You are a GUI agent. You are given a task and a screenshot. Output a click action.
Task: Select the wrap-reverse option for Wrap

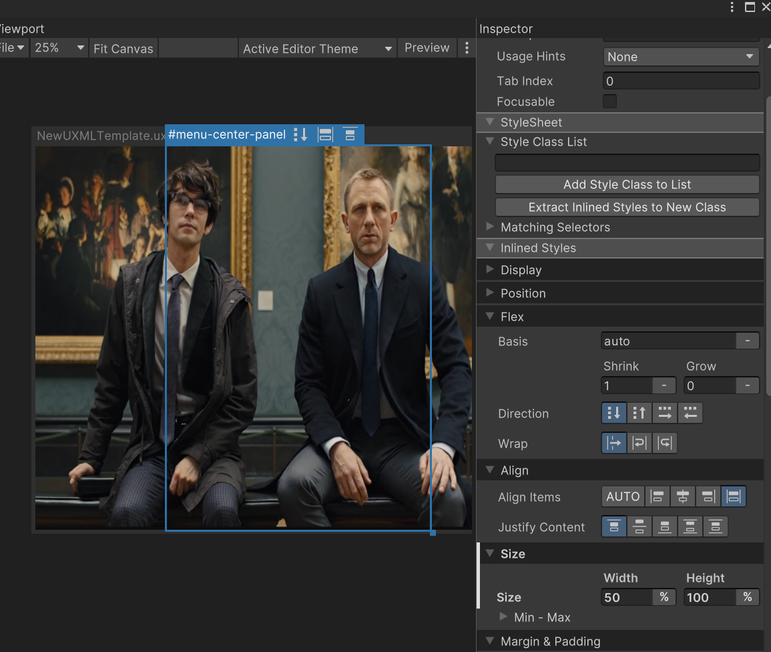tap(664, 443)
